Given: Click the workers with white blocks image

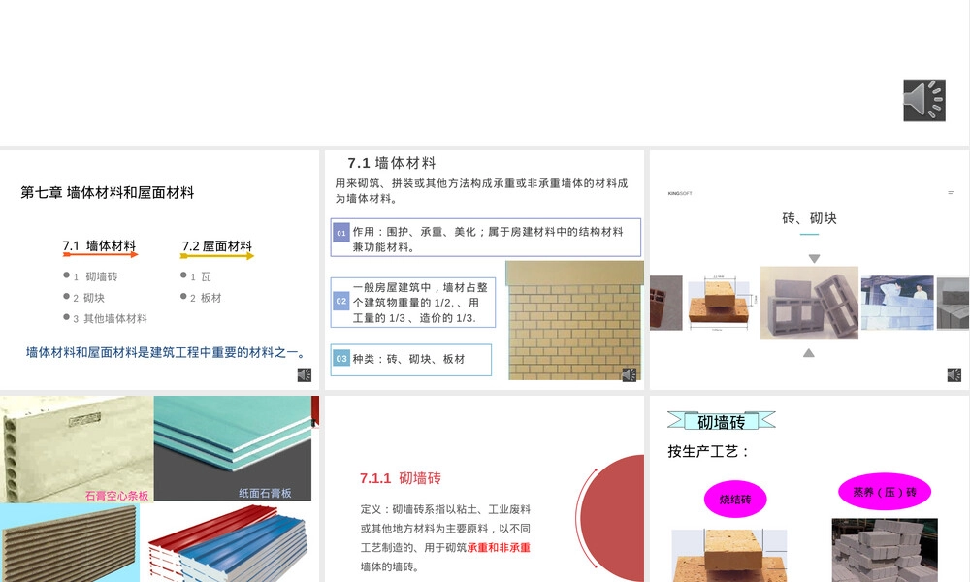Looking at the screenshot, I should coord(897,303).
